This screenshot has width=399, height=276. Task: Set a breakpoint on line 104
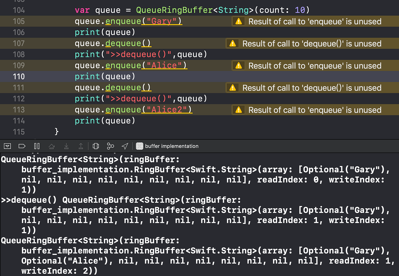pyautogui.click(x=19, y=10)
